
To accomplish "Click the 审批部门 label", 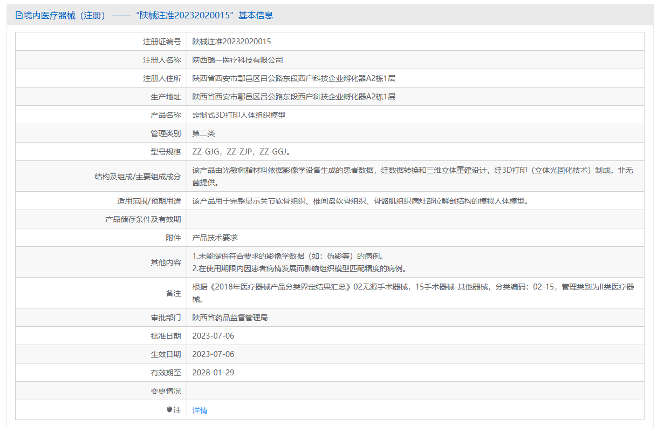I will click(x=166, y=318).
